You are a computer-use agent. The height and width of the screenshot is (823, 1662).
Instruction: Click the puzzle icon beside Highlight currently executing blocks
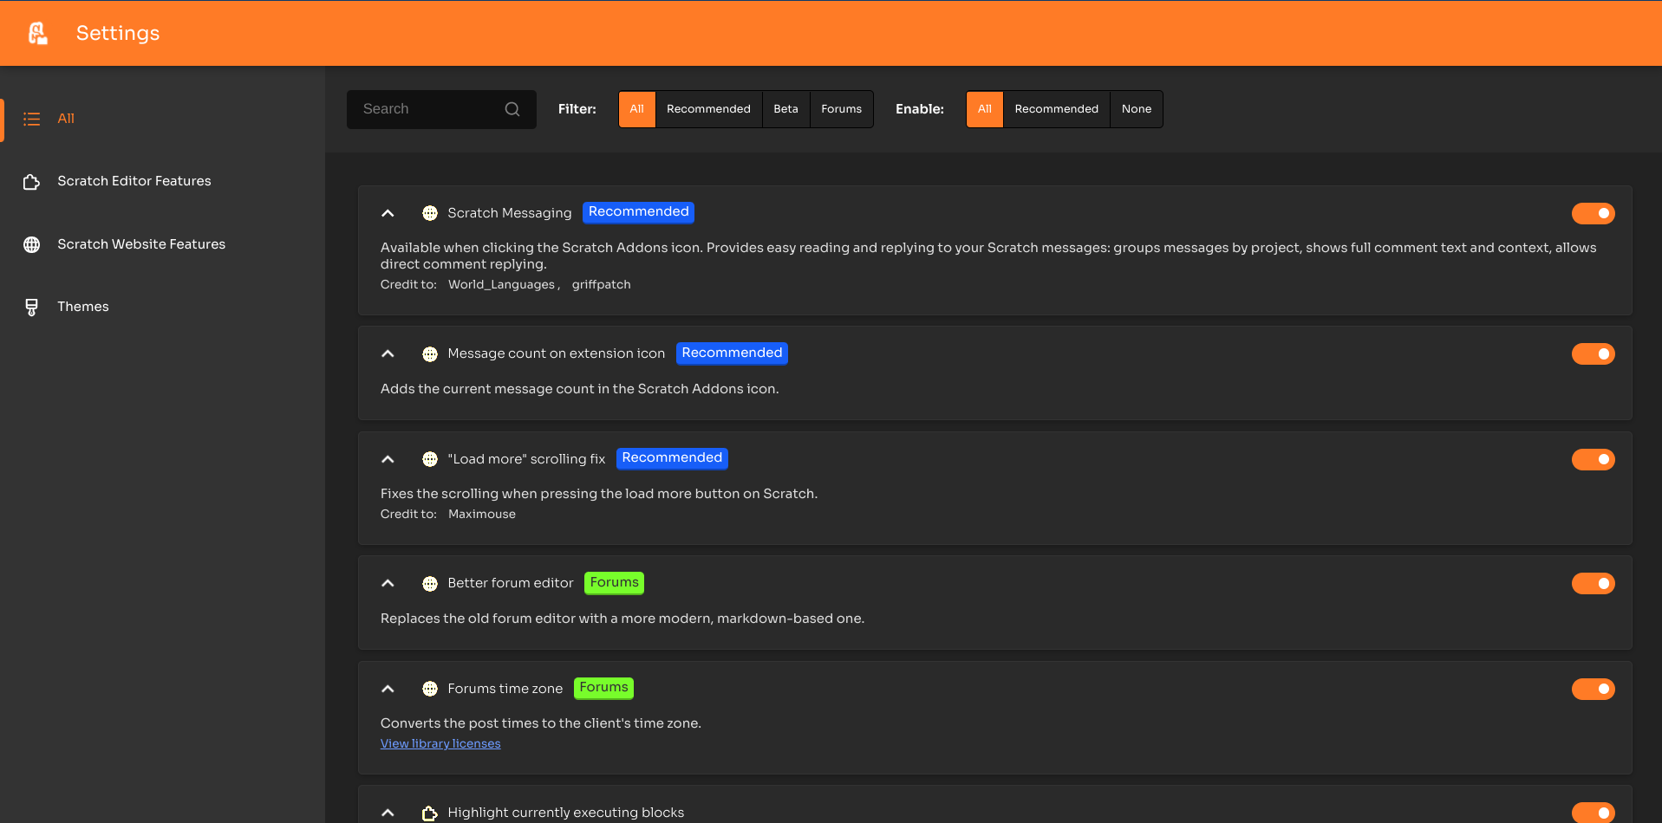point(430,813)
